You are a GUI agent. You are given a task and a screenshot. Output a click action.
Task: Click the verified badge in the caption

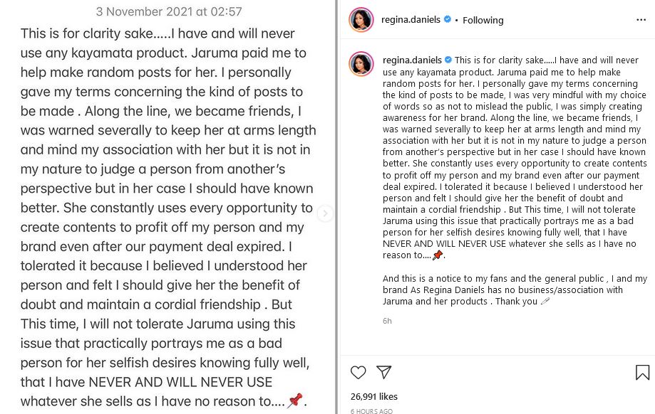[447, 60]
